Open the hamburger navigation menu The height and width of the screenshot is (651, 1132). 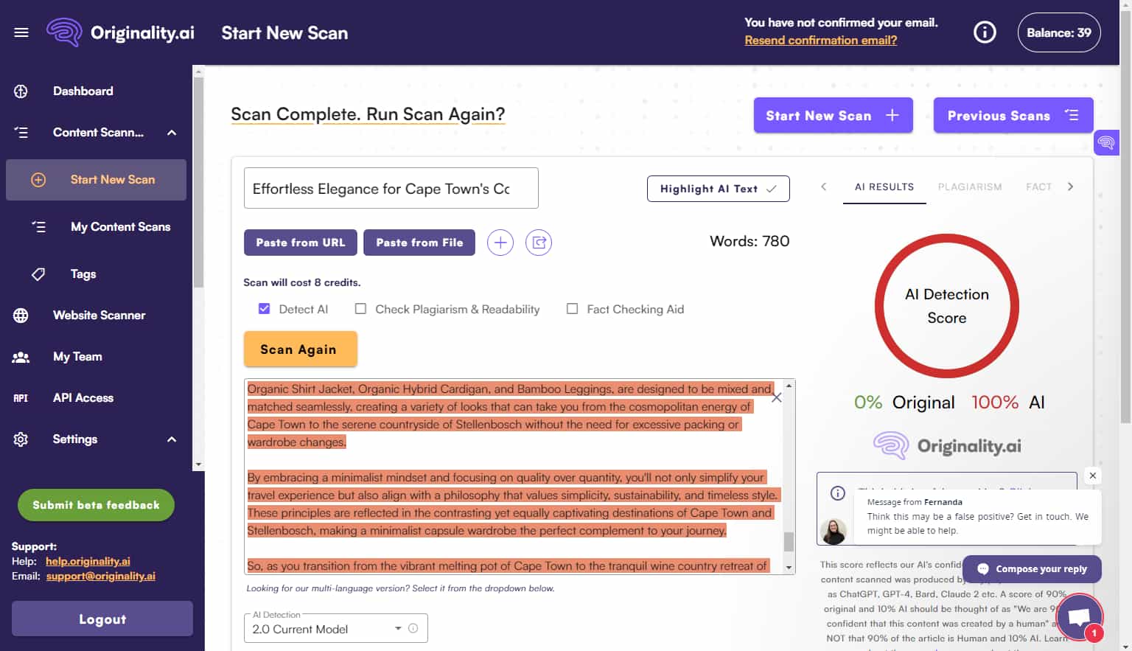tap(21, 32)
